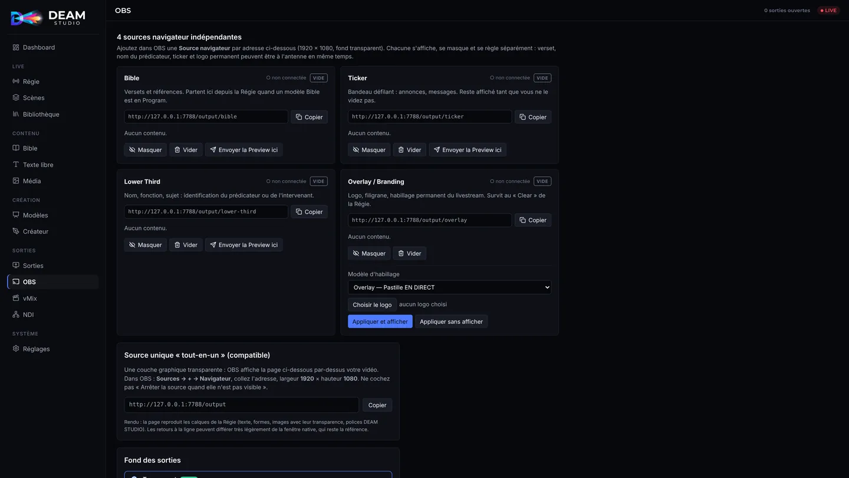Switch to the vMix output page
Viewport: 849px width, 478px height.
52,299
